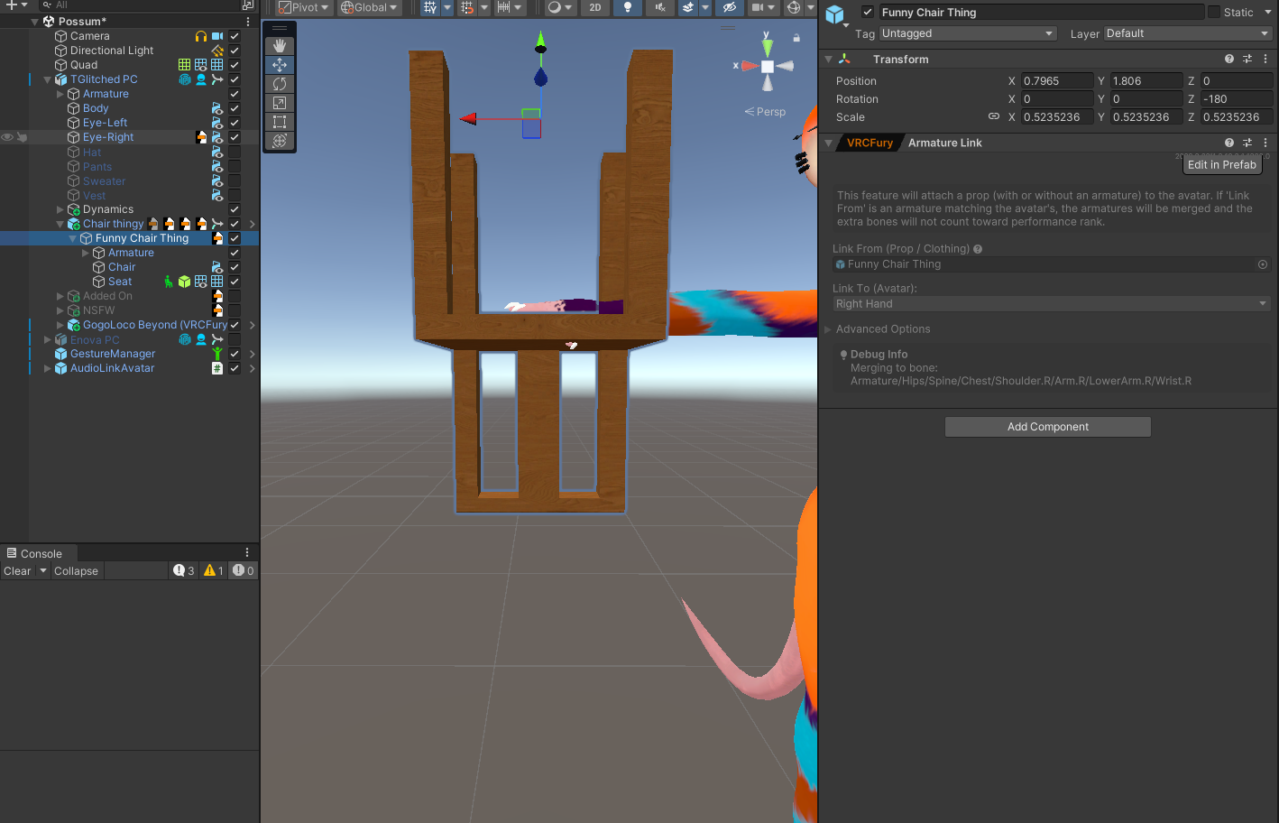Enable the Hat object checkbox
The width and height of the screenshot is (1279, 823).
pyautogui.click(x=235, y=152)
